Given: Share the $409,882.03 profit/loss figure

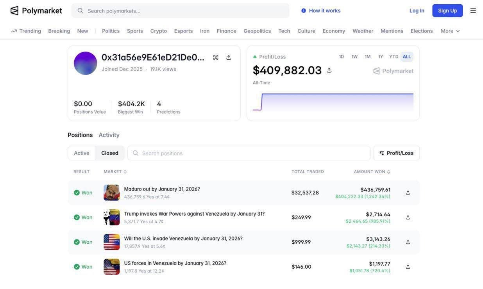Looking at the screenshot, I should [x=329, y=70].
